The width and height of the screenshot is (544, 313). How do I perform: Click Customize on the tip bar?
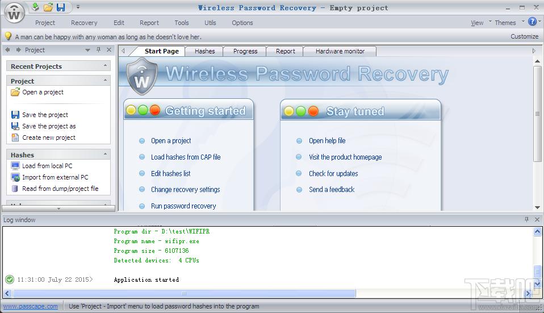pos(524,36)
